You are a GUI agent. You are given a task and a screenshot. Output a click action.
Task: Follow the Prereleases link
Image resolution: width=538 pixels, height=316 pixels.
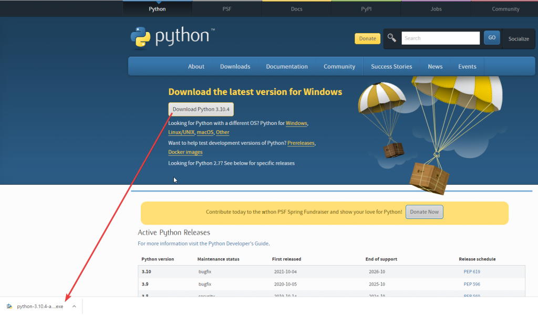(x=301, y=143)
